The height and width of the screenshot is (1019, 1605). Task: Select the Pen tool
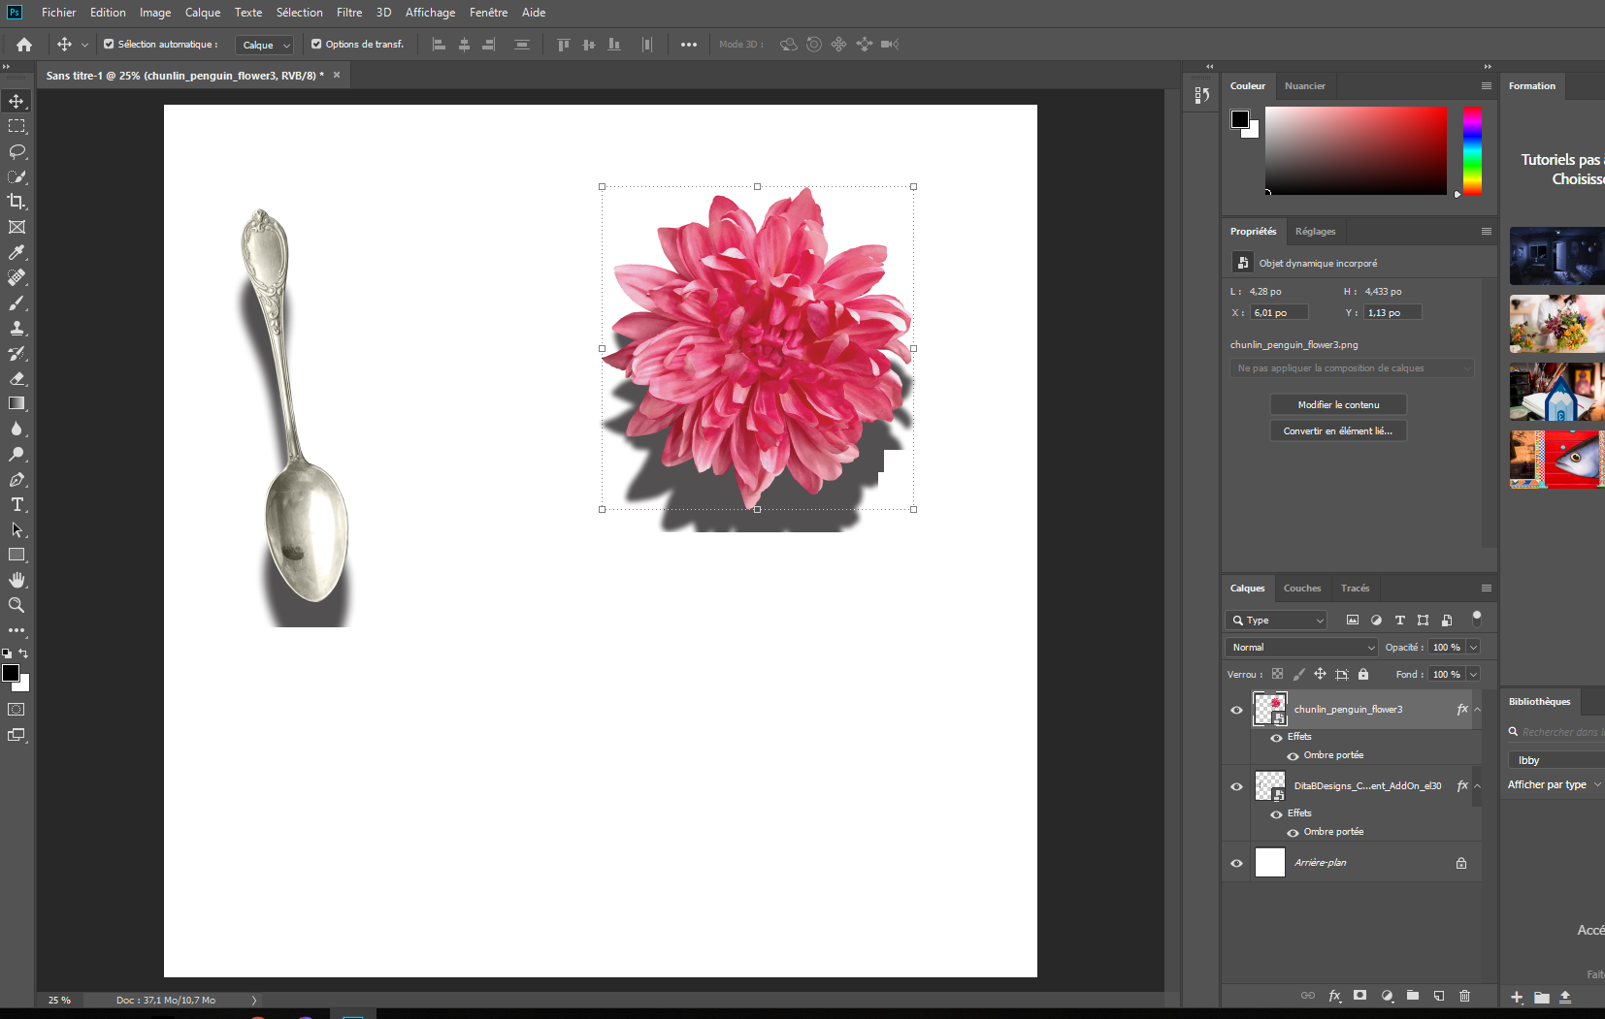(16, 479)
